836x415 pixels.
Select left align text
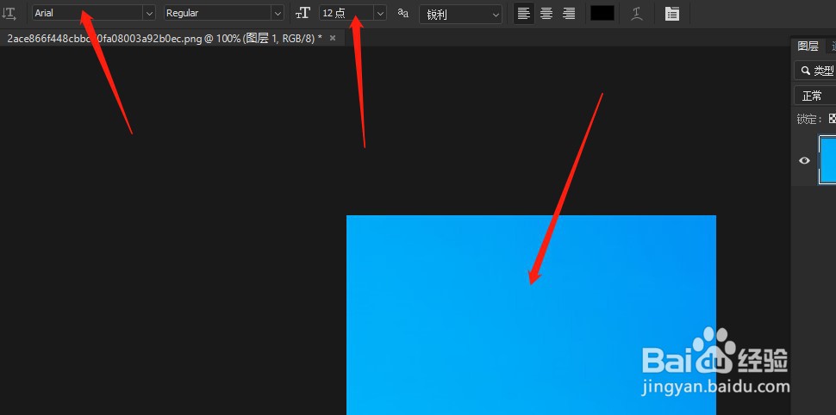[524, 14]
